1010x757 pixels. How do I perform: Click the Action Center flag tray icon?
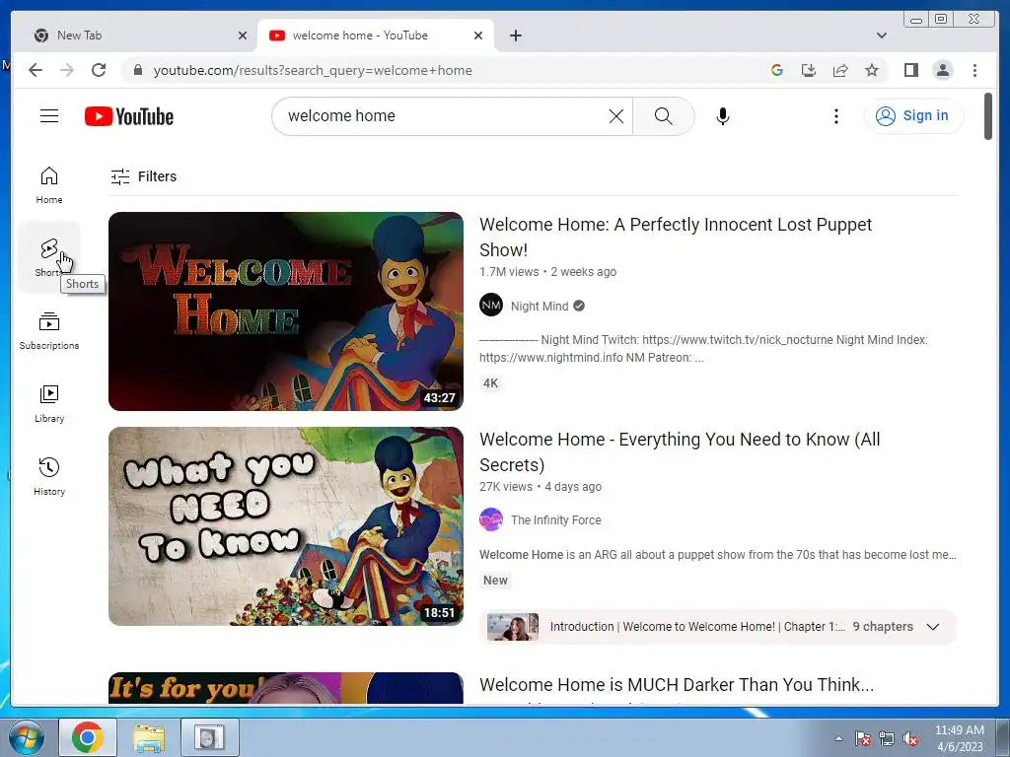tap(862, 739)
